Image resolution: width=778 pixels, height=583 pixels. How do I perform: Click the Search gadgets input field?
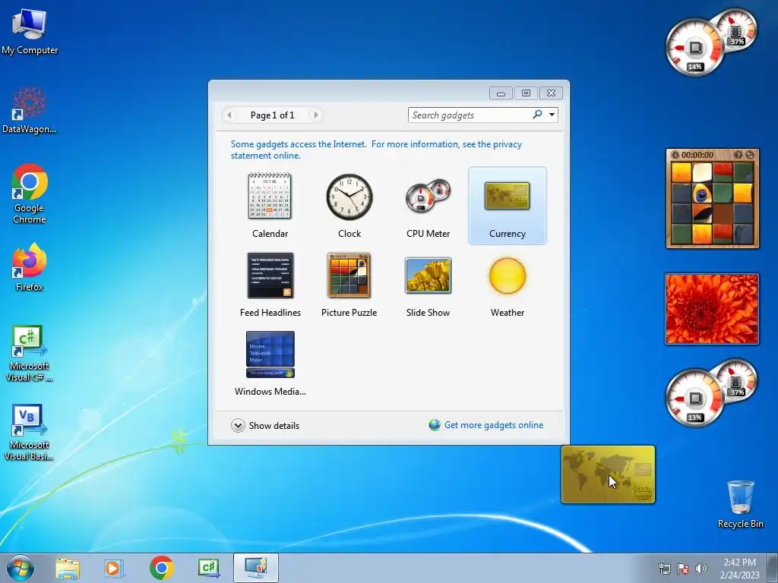point(470,115)
